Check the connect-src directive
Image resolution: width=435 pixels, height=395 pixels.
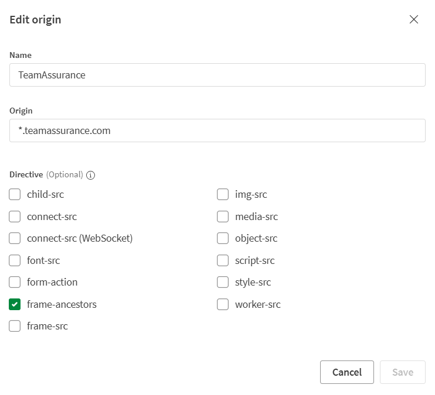pos(15,217)
